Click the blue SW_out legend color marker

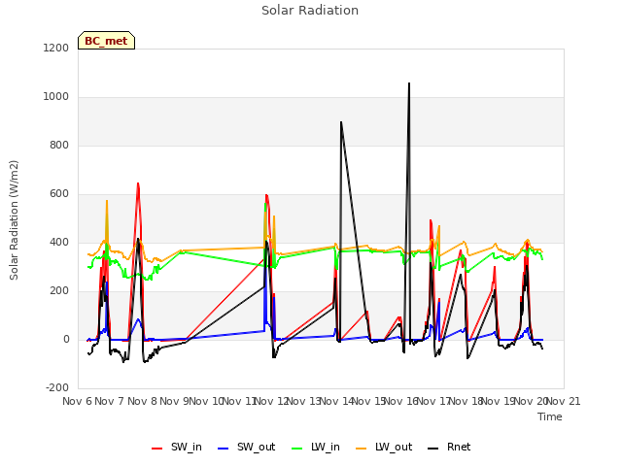(x=224, y=449)
